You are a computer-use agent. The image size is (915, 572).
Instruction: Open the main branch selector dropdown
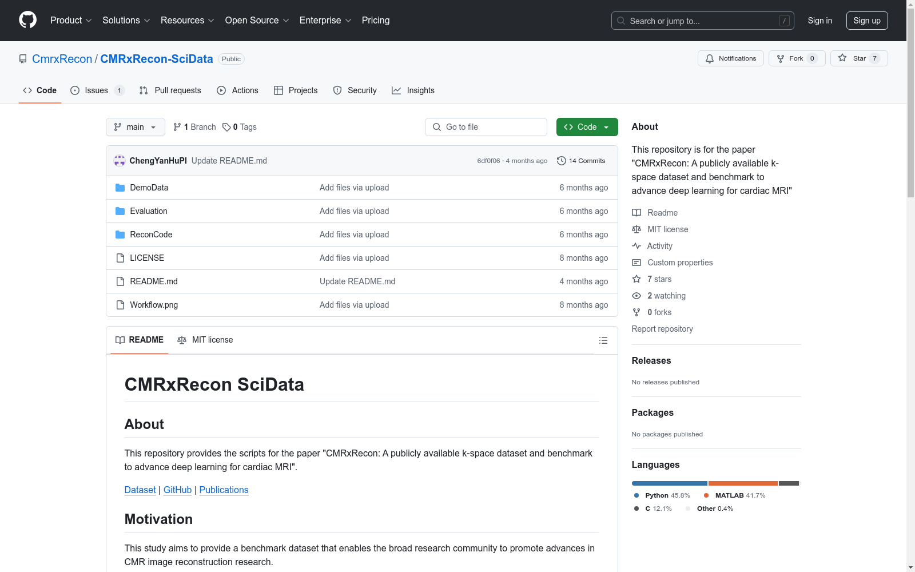[x=136, y=127]
